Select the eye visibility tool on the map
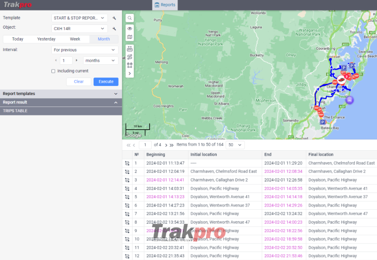 click(x=129, y=28)
